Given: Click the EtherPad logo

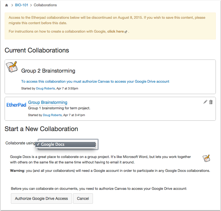Looking at the screenshot, I should 16,105.
